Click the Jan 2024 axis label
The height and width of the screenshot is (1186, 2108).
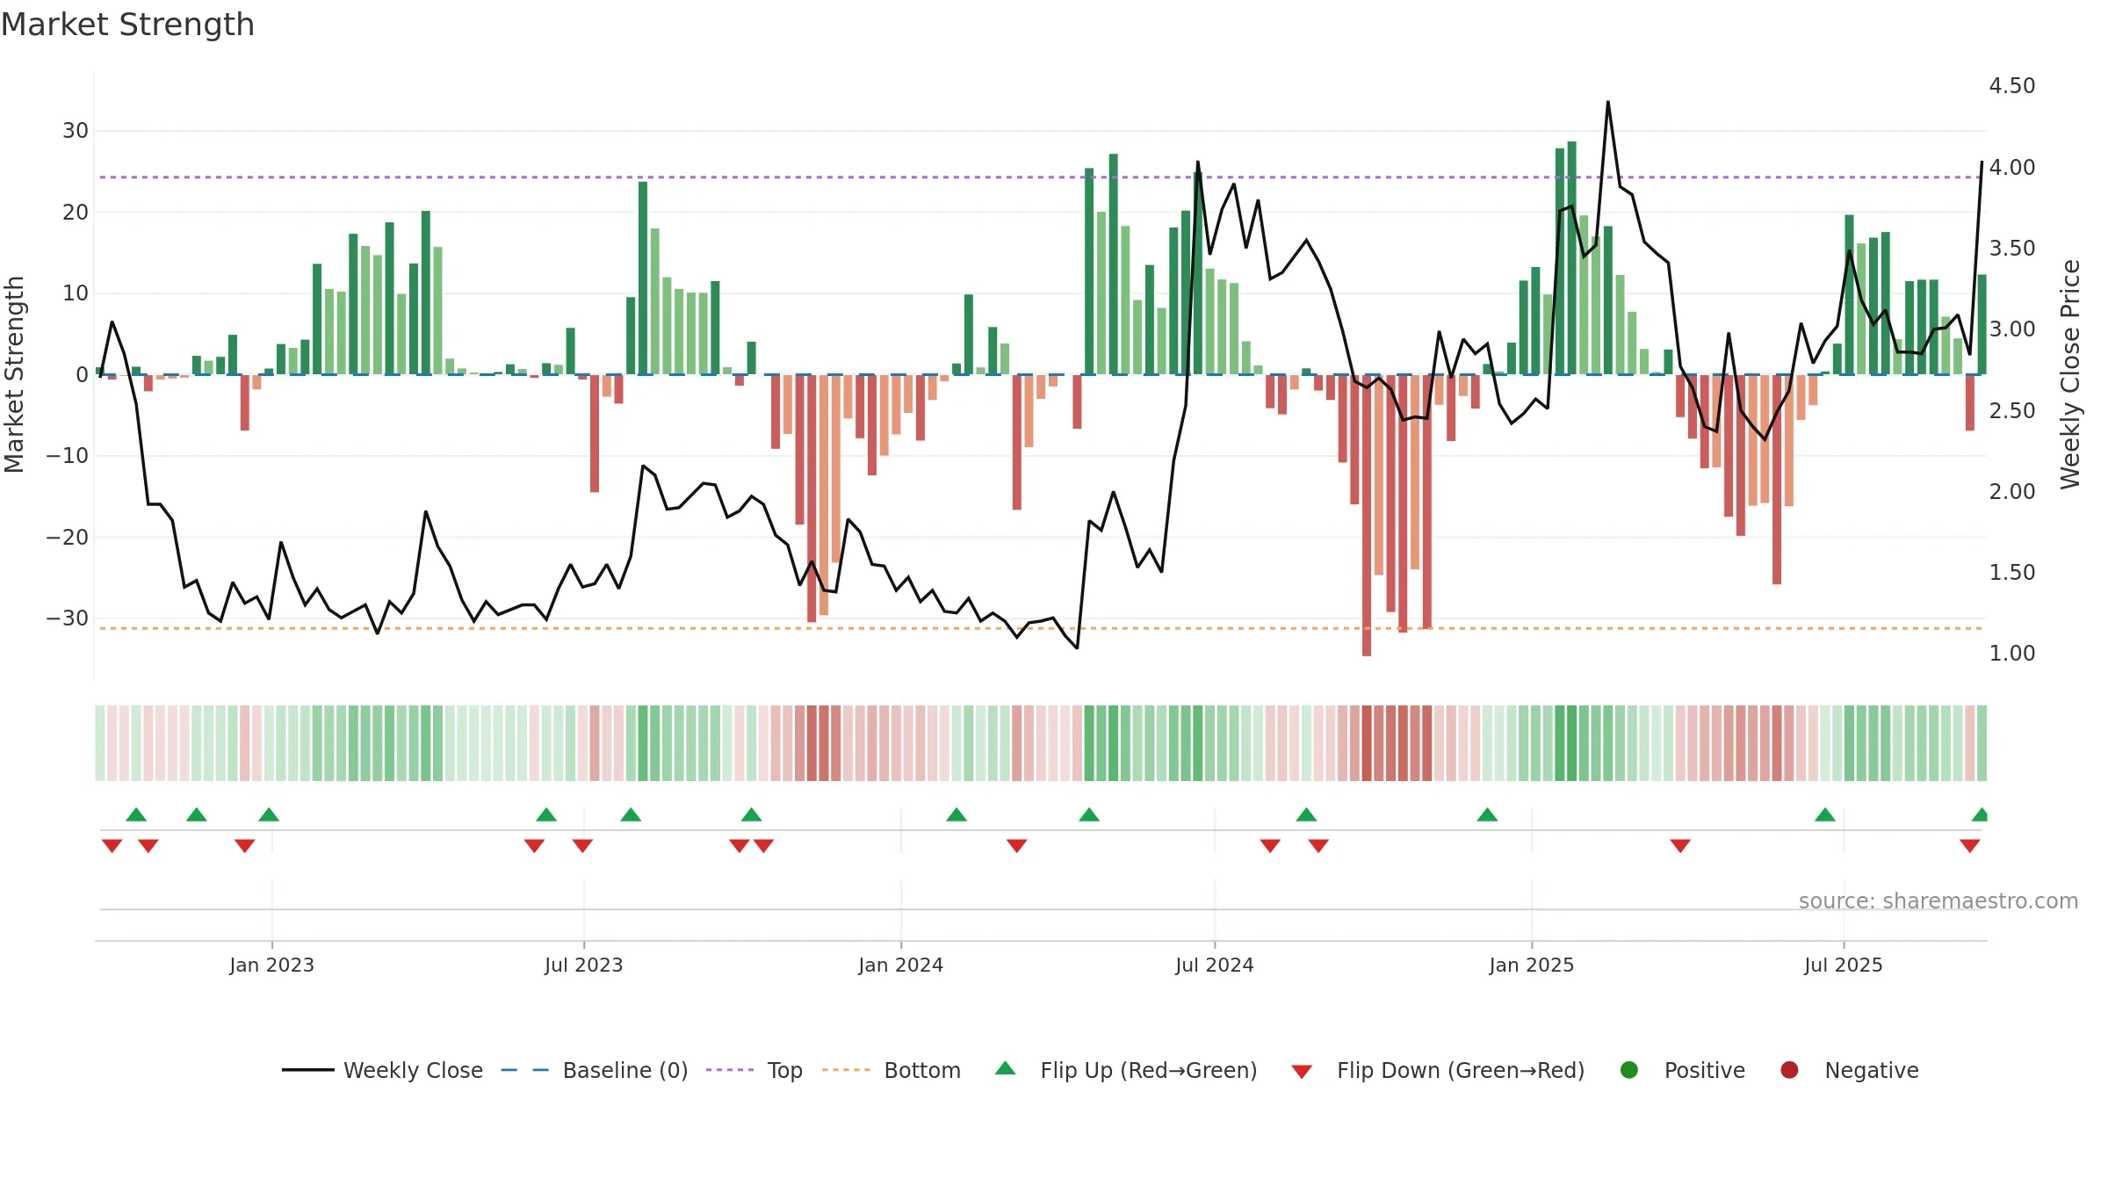click(x=900, y=965)
